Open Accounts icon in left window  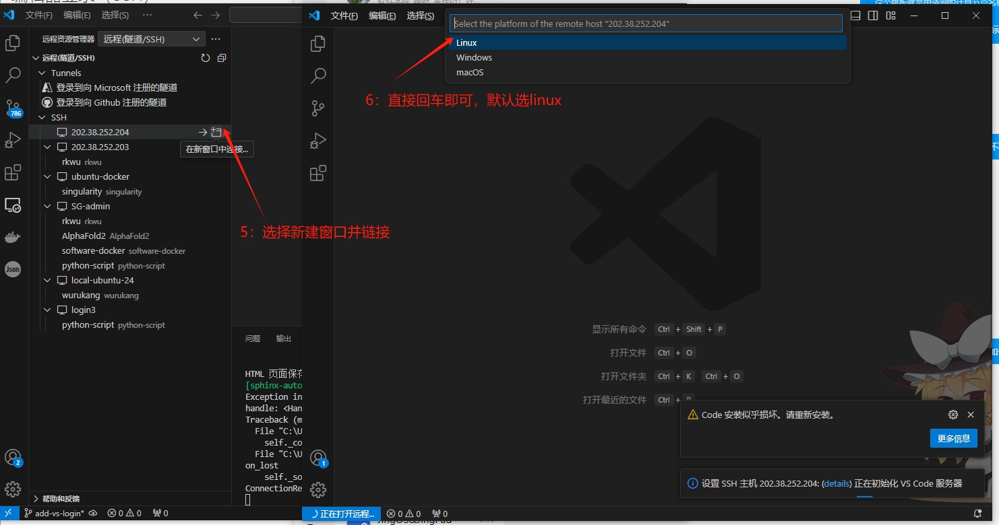tap(13, 458)
